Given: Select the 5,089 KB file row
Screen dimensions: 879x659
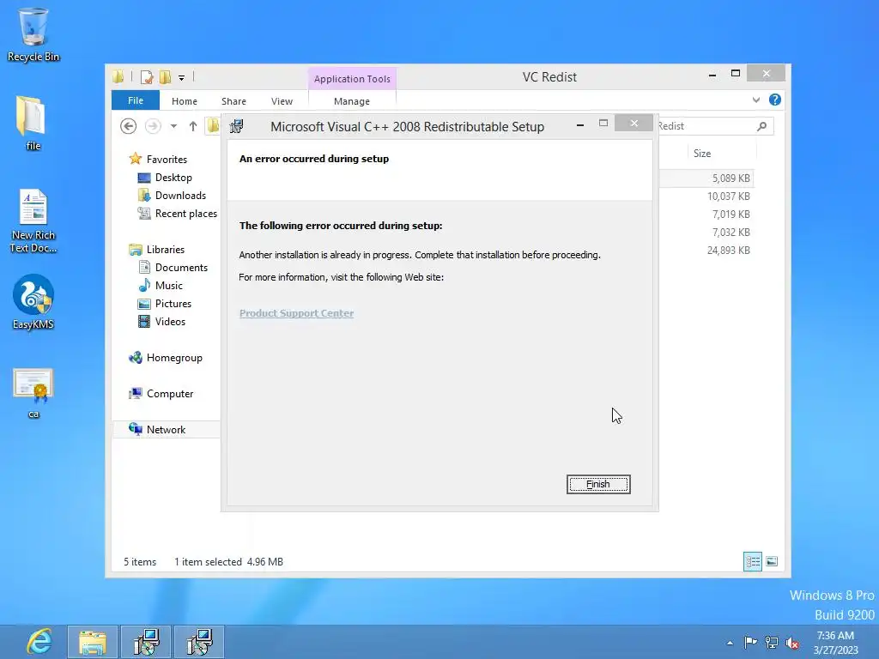Looking at the screenshot, I should [x=706, y=178].
